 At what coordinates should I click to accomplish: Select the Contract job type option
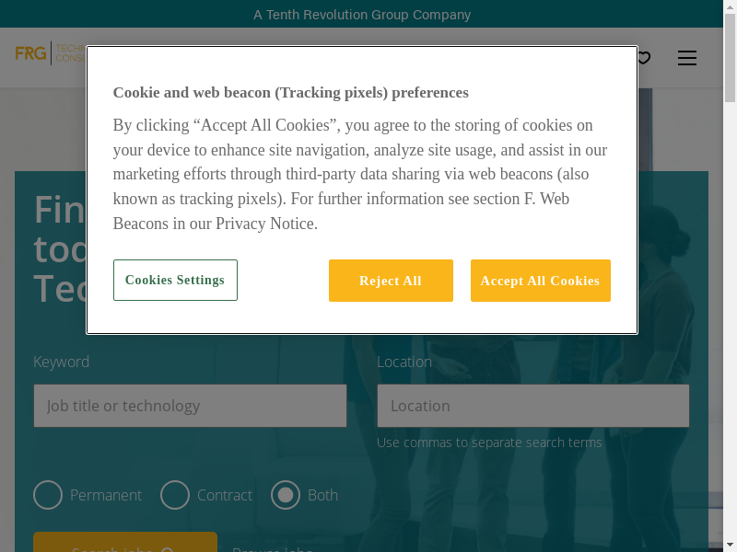tap(175, 495)
